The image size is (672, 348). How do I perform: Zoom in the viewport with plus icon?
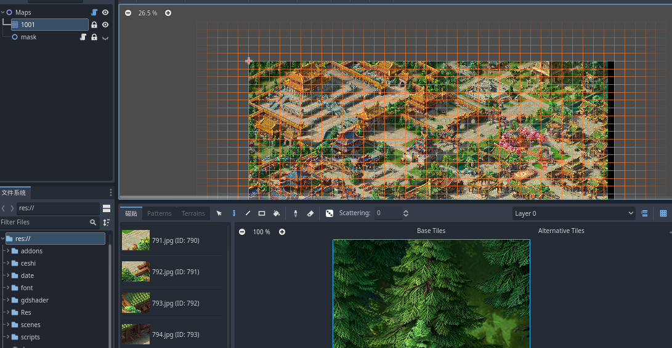[x=168, y=13]
